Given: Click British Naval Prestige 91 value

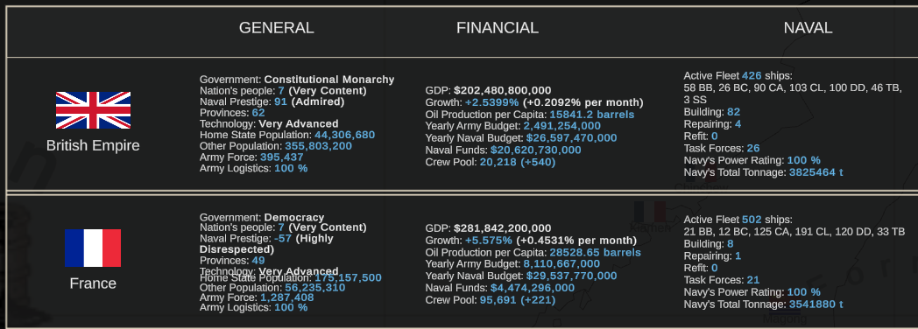Looking at the screenshot, I should (279, 101).
